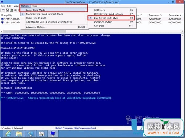The width and height of the screenshot is (185, 138).
Task: Click the highlighted i8042prt.sys address line
Action: coord(56,98)
